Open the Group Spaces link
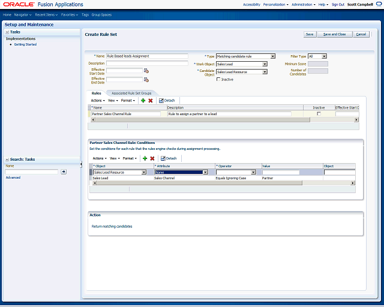 (x=101, y=14)
